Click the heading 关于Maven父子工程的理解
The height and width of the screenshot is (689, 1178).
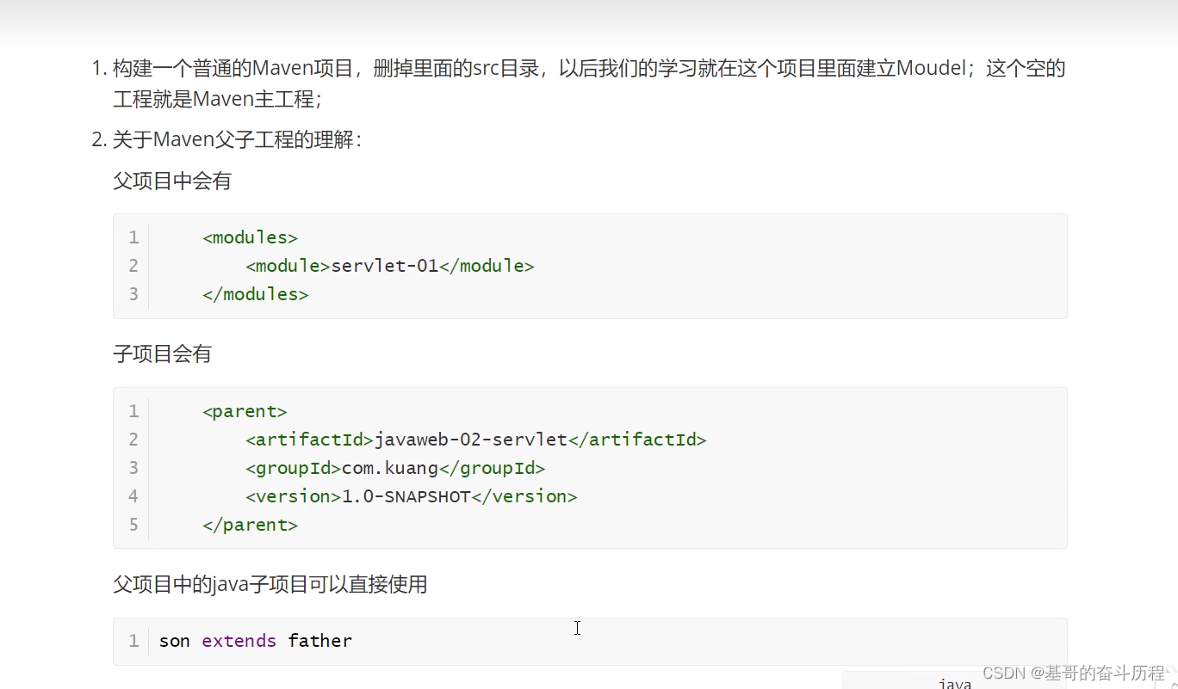click(x=238, y=139)
